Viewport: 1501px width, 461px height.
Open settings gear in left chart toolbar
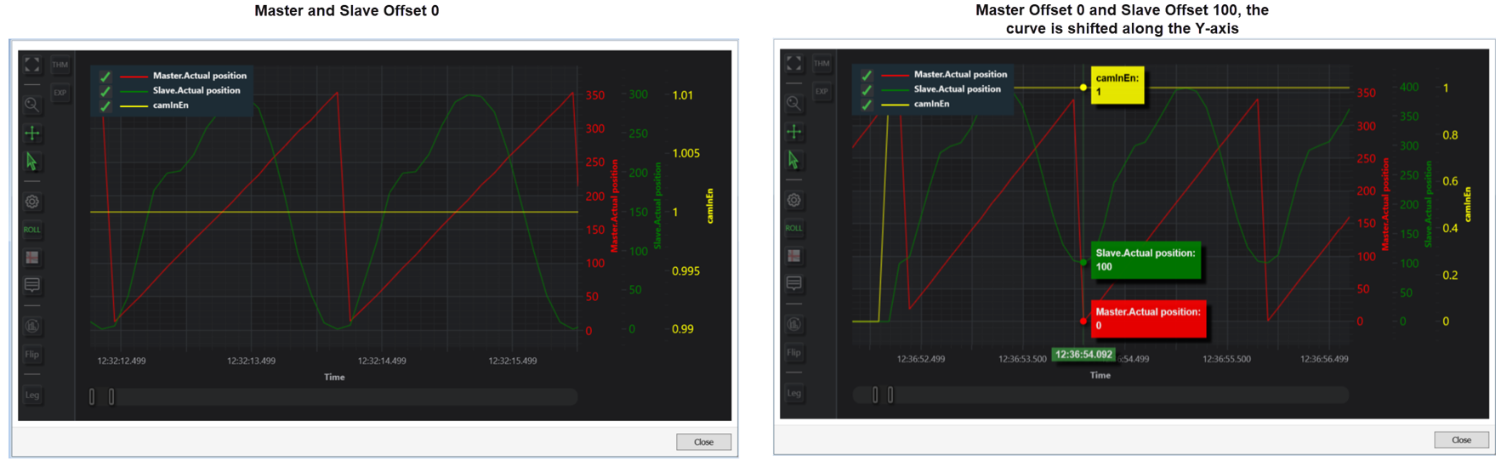click(32, 202)
